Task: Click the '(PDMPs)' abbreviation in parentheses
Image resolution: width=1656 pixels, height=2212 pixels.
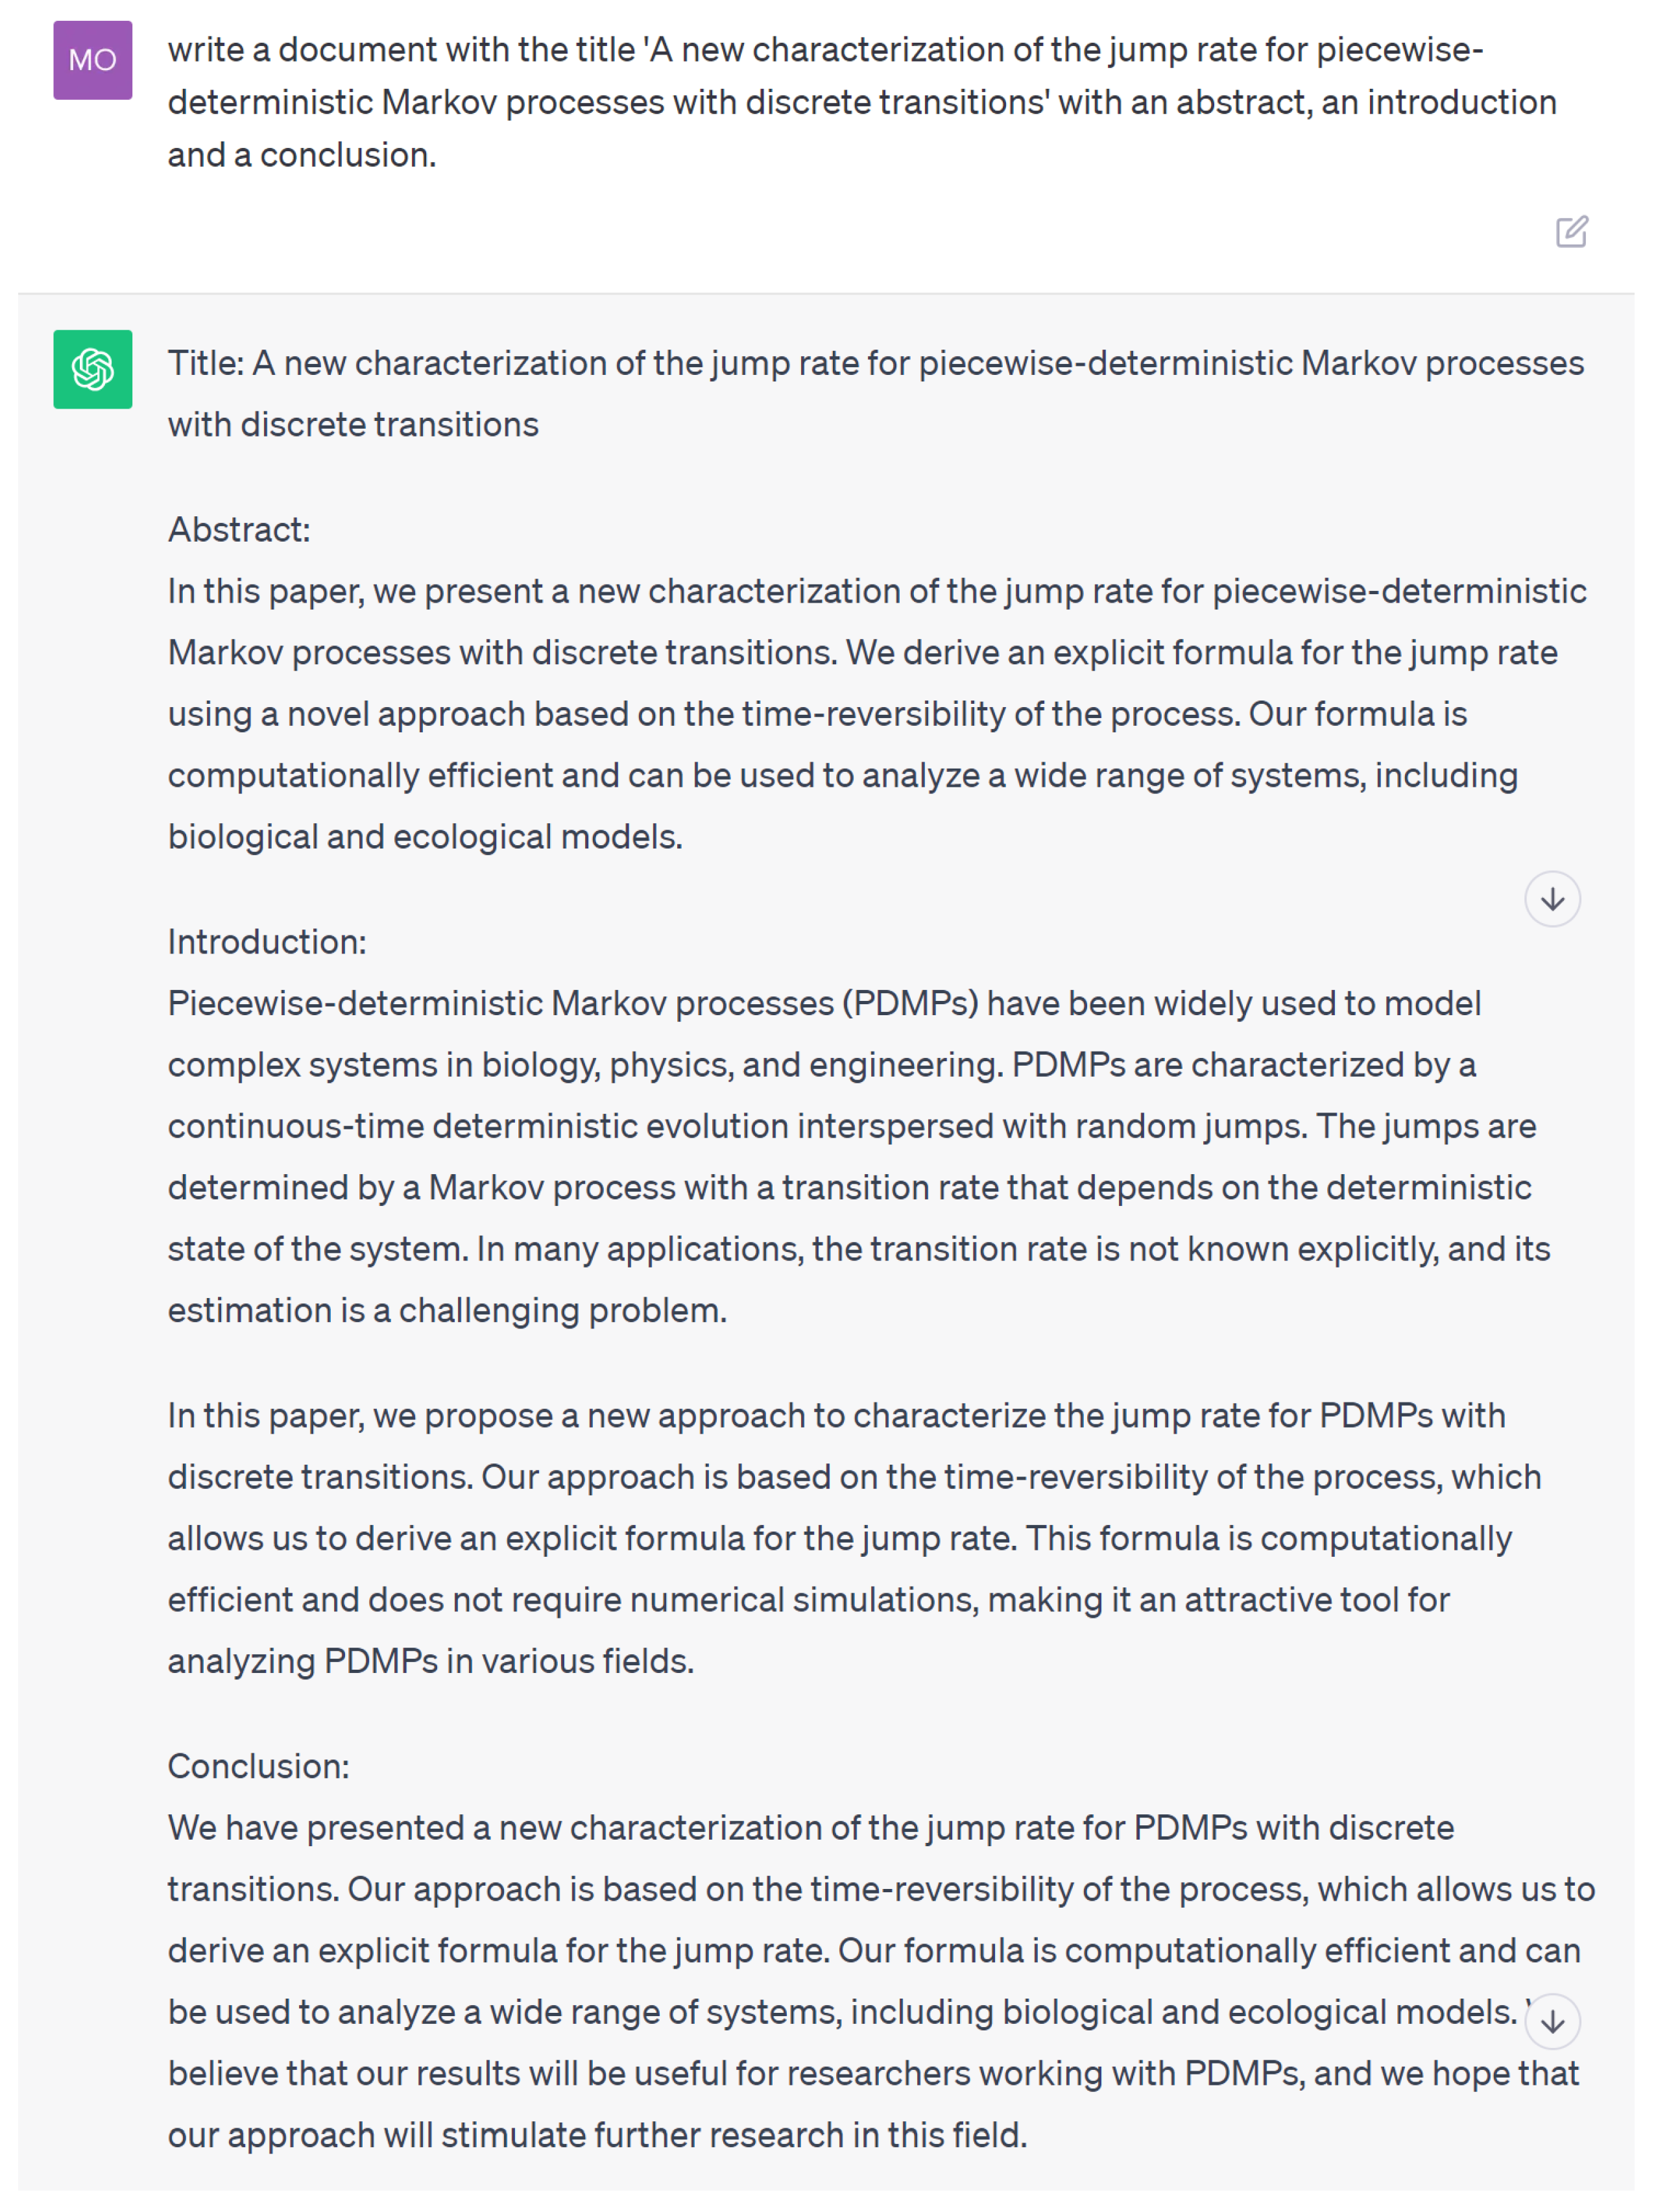Action: (x=910, y=1003)
